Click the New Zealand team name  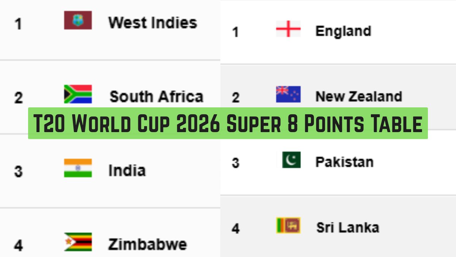358,96
